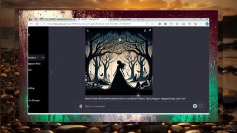Click the chat.openai.com address bar

click(89, 24)
